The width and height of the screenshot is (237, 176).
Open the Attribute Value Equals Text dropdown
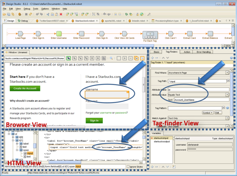pyautogui.click(x=227, y=95)
